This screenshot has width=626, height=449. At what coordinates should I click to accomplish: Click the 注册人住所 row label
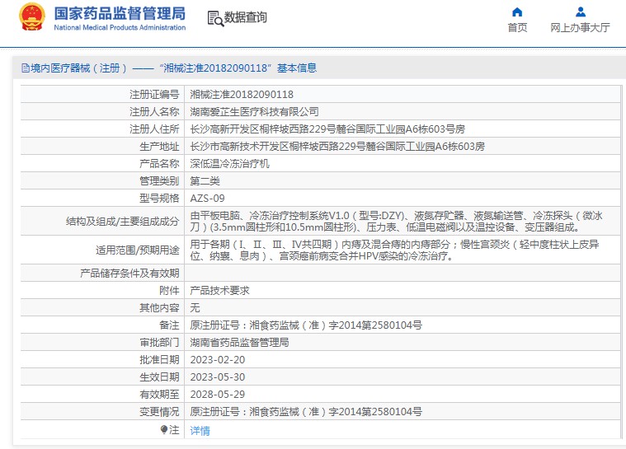click(154, 129)
